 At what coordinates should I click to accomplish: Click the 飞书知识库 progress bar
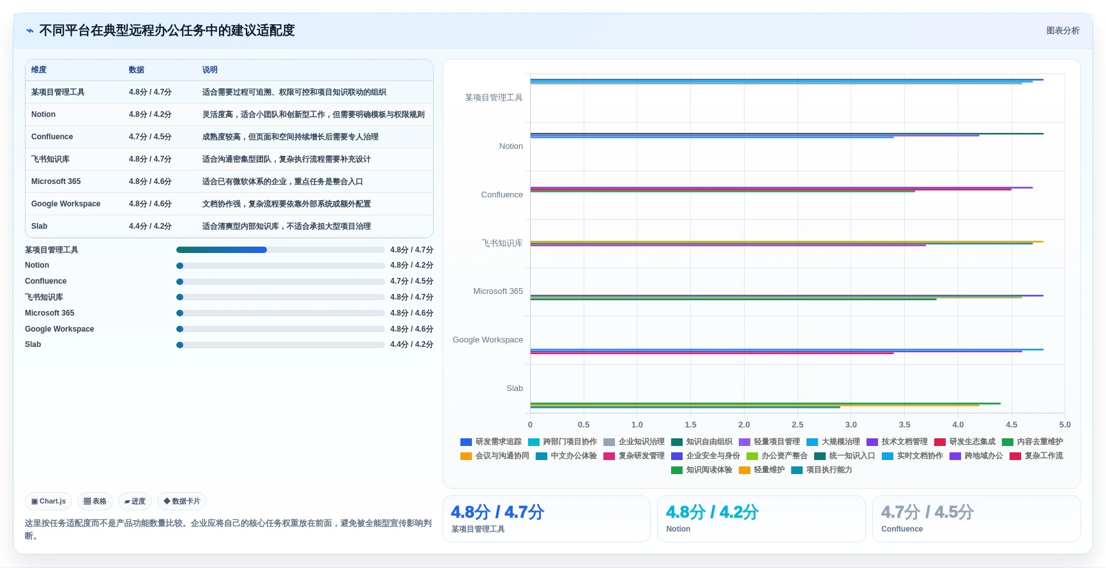280,297
